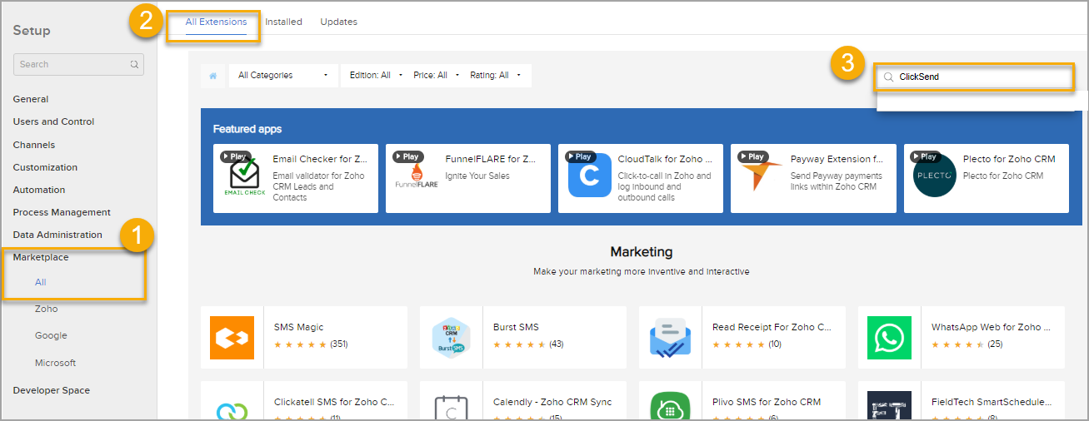Open the Edition: All filter
This screenshot has width=1089, height=421.
(376, 76)
